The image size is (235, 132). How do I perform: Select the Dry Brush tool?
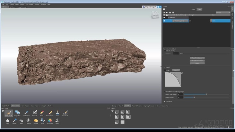pyautogui.click(x=65, y=113)
